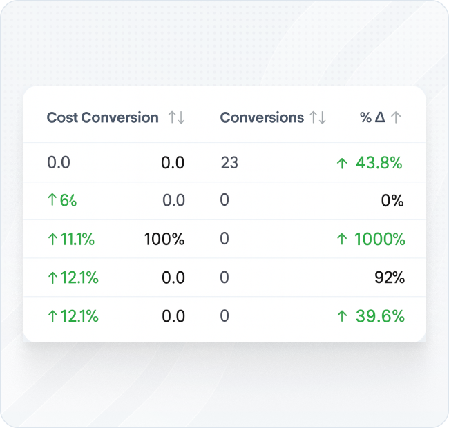Screen dimensions: 449x428
Task: Click the 0% delta value
Action: coord(392,201)
